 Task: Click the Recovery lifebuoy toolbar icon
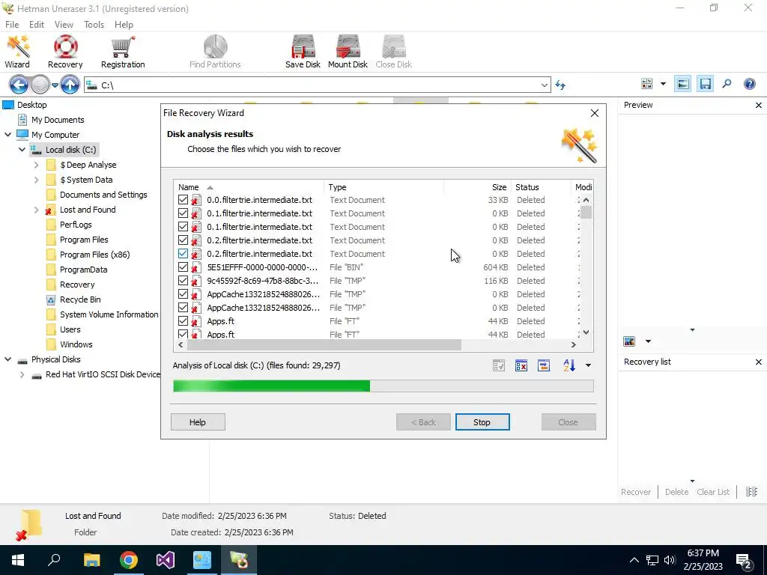pyautogui.click(x=65, y=52)
